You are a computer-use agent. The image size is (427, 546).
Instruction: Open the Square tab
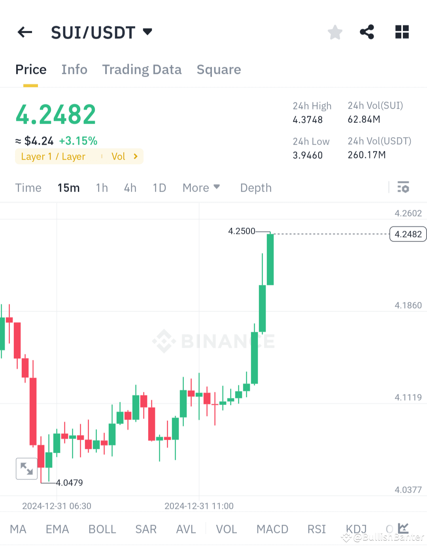(x=219, y=70)
